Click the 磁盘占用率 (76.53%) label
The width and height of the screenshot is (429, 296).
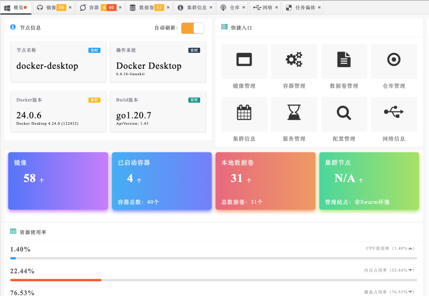tap(389, 292)
